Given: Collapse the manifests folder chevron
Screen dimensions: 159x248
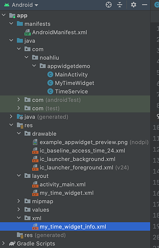Looking at the screenshot, I should click(x=11, y=24).
